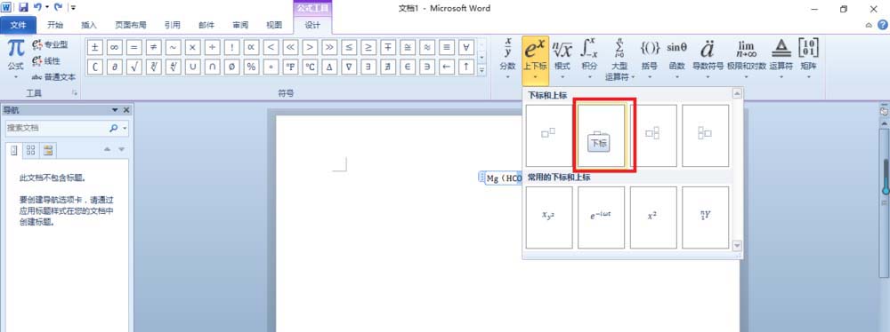Insert the partial differential ∂ symbol

pos(114,67)
